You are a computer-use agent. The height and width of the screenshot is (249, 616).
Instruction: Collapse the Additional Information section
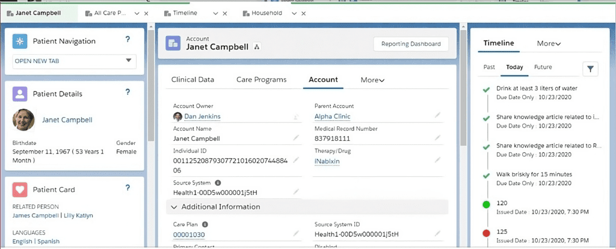tap(174, 207)
